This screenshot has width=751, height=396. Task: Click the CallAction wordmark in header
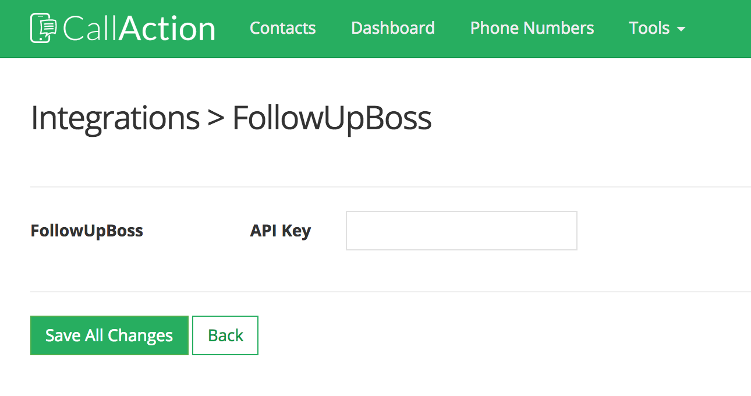[x=139, y=29]
